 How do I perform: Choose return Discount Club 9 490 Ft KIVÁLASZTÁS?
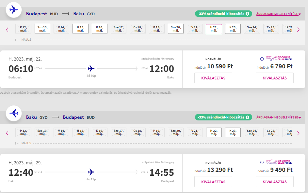(x=275, y=182)
